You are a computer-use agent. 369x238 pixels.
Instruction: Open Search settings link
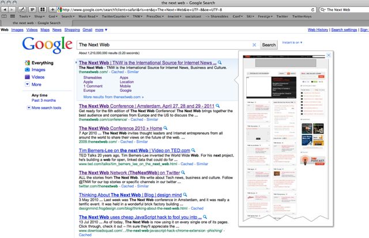click(x=344, y=29)
